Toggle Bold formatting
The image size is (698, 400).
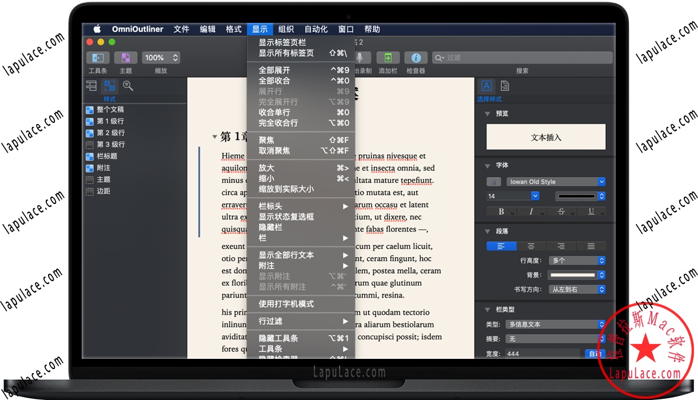tap(501, 211)
